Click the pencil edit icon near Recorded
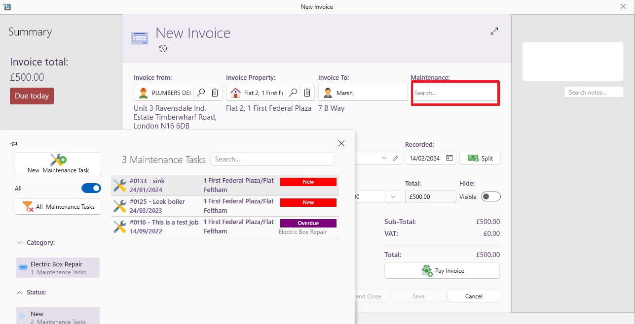The image size is (635, 324). pos(396,158)
